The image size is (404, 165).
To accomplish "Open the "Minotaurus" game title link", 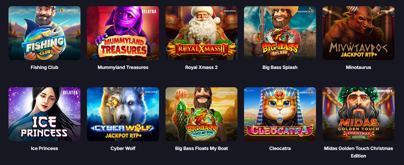I will 359,67.
